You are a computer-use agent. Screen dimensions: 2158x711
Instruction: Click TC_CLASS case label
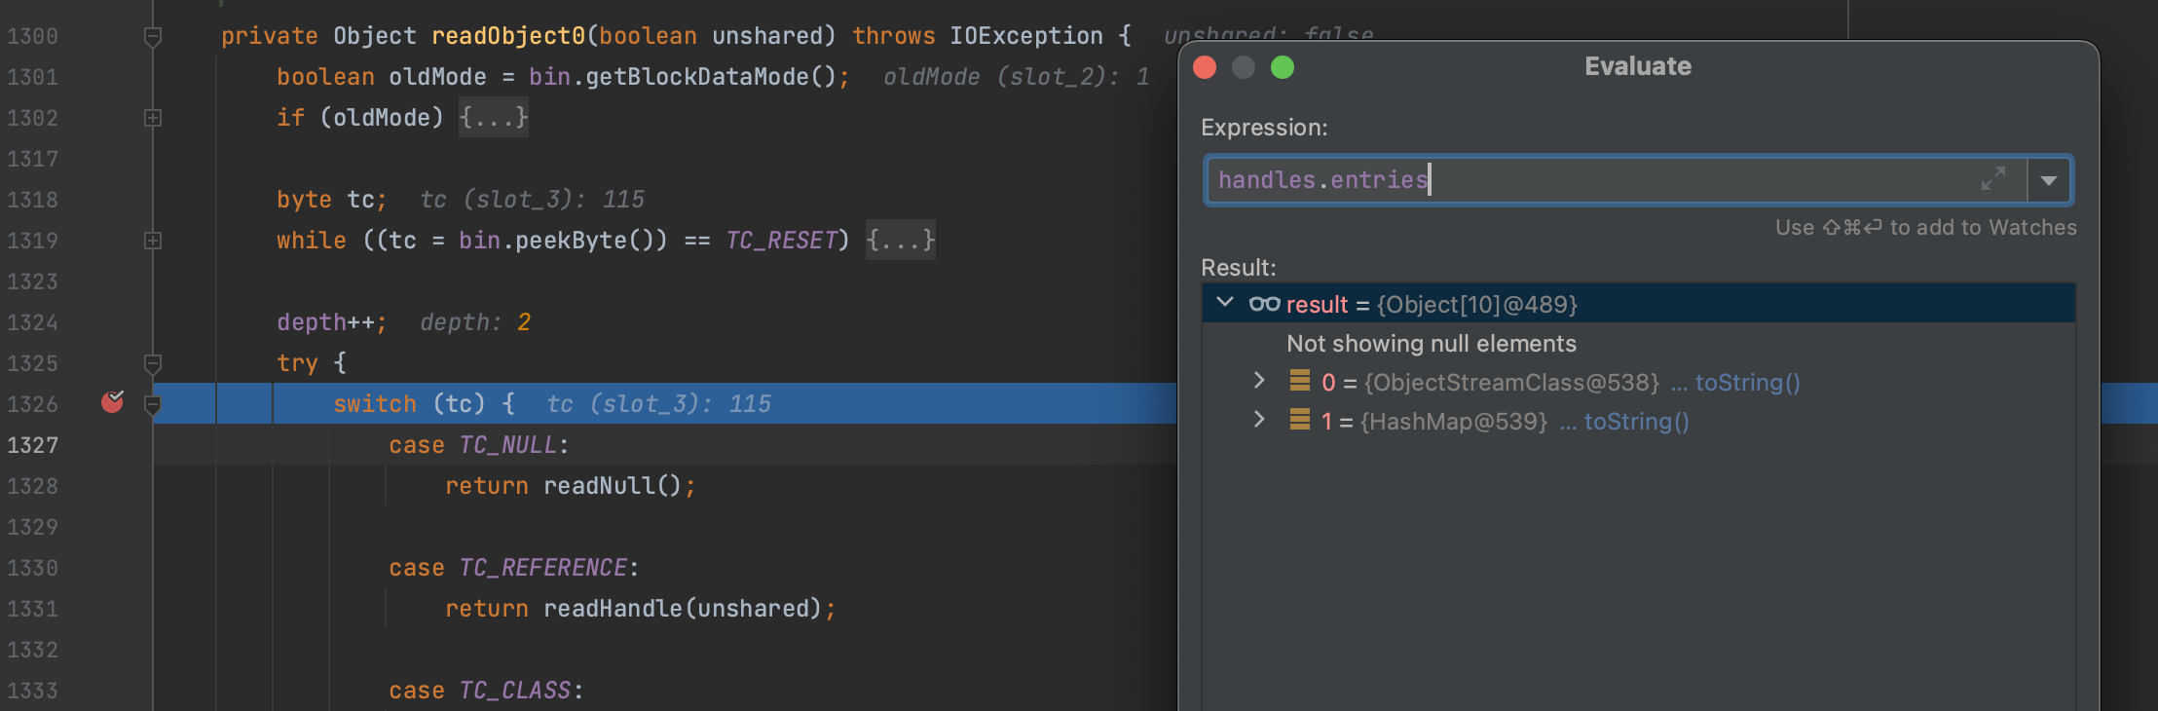point(514,691)
